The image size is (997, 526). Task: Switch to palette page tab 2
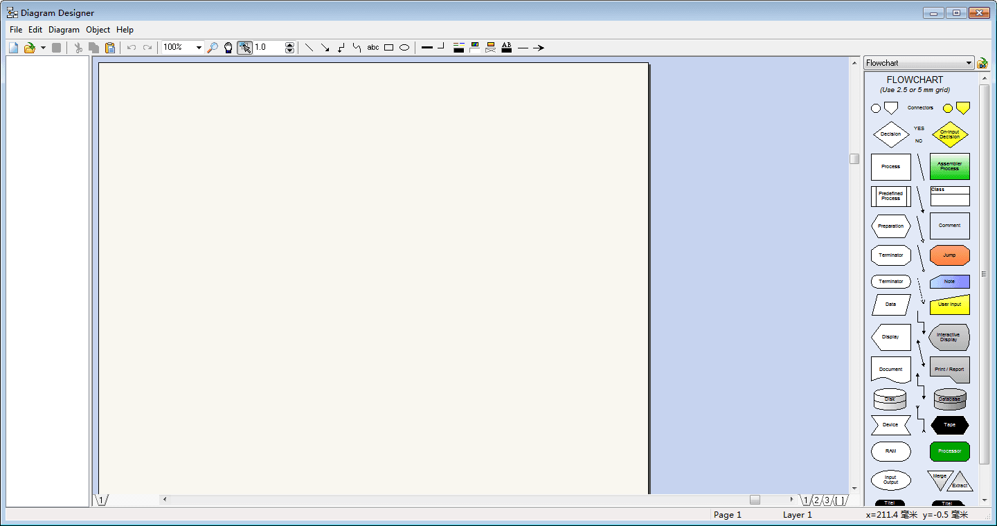coord(816,500)
